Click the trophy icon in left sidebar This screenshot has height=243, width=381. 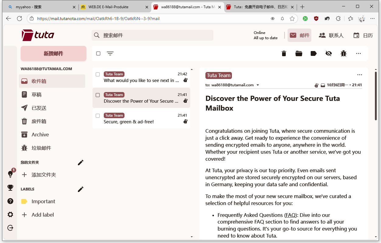tap(10, 188)
